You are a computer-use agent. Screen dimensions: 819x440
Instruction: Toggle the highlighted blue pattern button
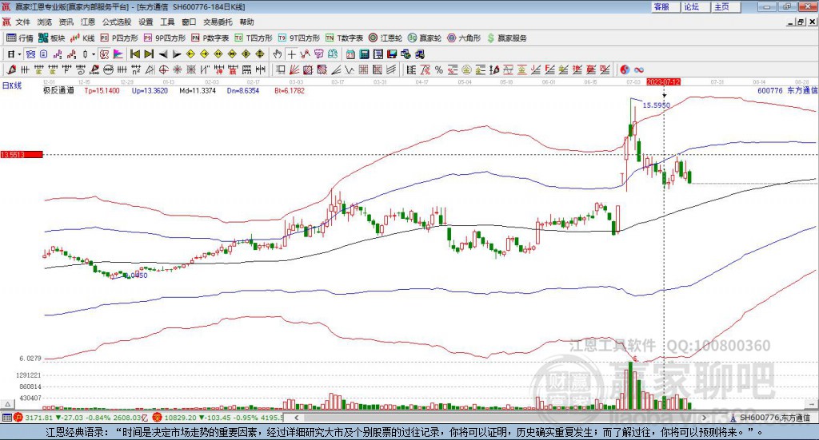[x=30, y=54]
